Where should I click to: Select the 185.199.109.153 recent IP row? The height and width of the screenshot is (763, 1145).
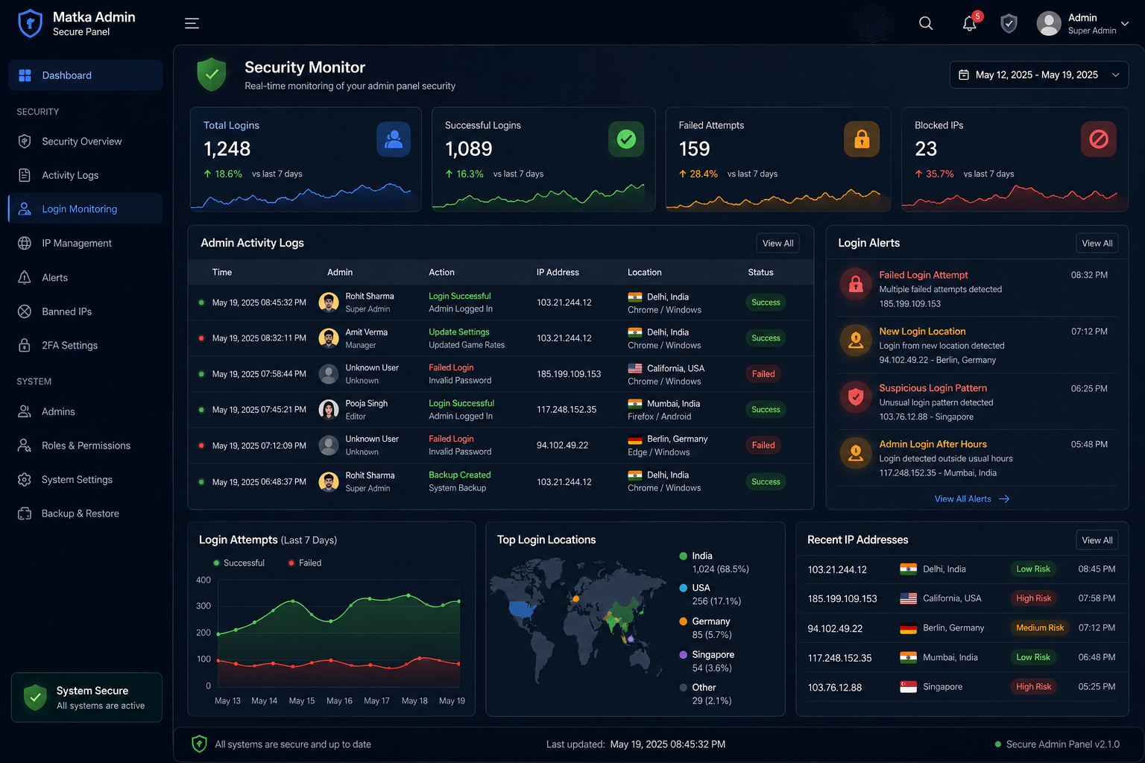[x=962, y=598]
